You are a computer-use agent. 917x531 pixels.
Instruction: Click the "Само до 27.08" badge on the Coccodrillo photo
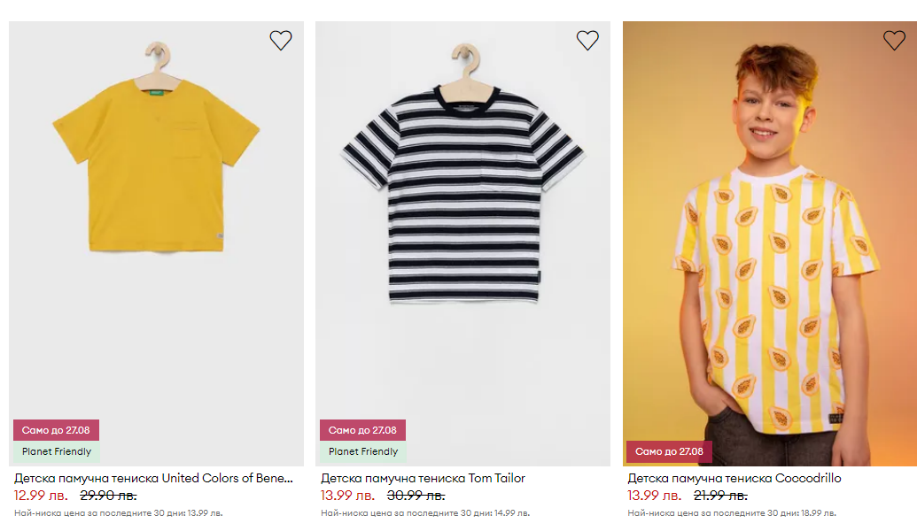(669, 451)
